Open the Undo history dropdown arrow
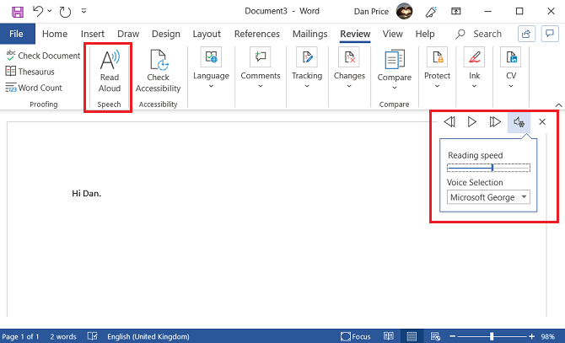 [x=50, y=11]
